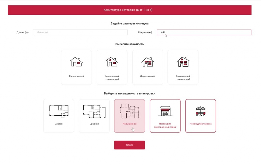Select the Одноэтажный label
This screenshot has height=165, width=261.
[x=76, y=76]
